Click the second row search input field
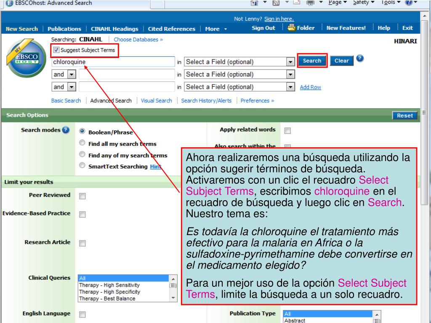The width and height of the screenshot is (431, 323). point(127,74)
